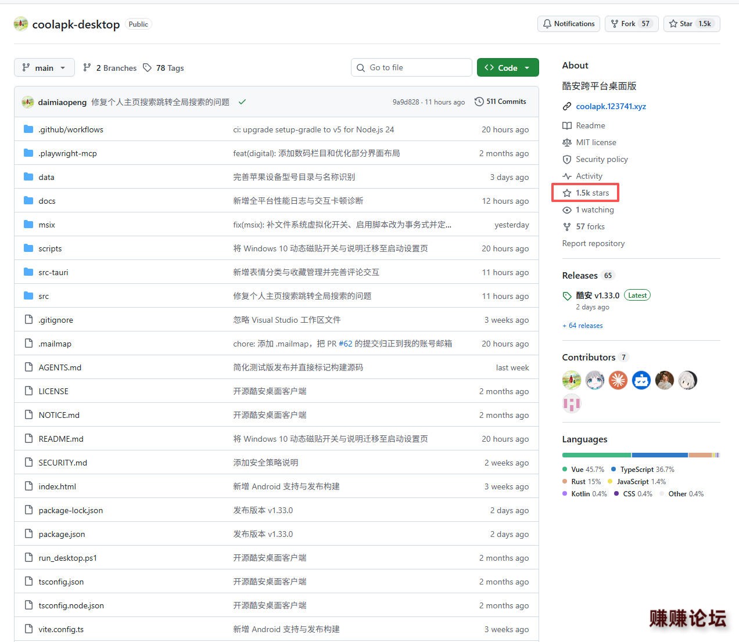Click the eye icon beside 1 watching
739x642 pixels.
567,210
